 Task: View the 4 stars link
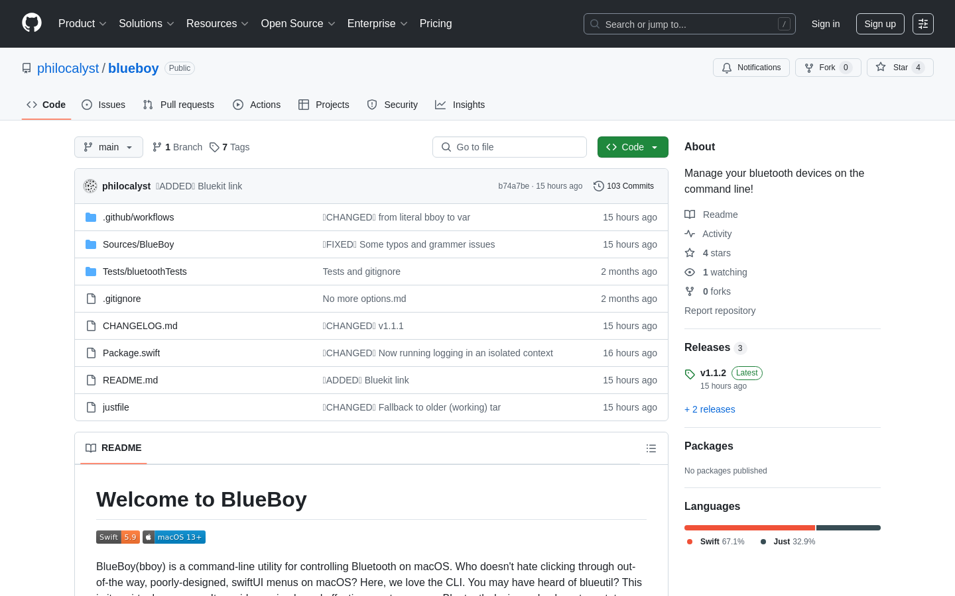pyautogui.click(x=708, y=253)
